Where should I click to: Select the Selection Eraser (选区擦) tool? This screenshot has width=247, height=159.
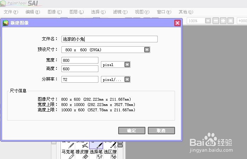pyautogui.click(x=110, y=154)
